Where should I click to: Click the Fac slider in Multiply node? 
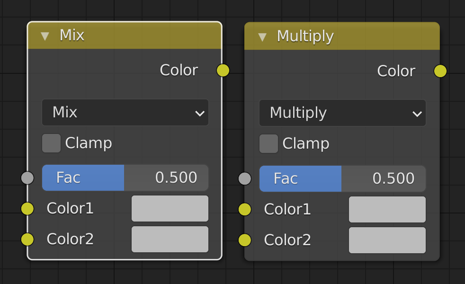342,178
